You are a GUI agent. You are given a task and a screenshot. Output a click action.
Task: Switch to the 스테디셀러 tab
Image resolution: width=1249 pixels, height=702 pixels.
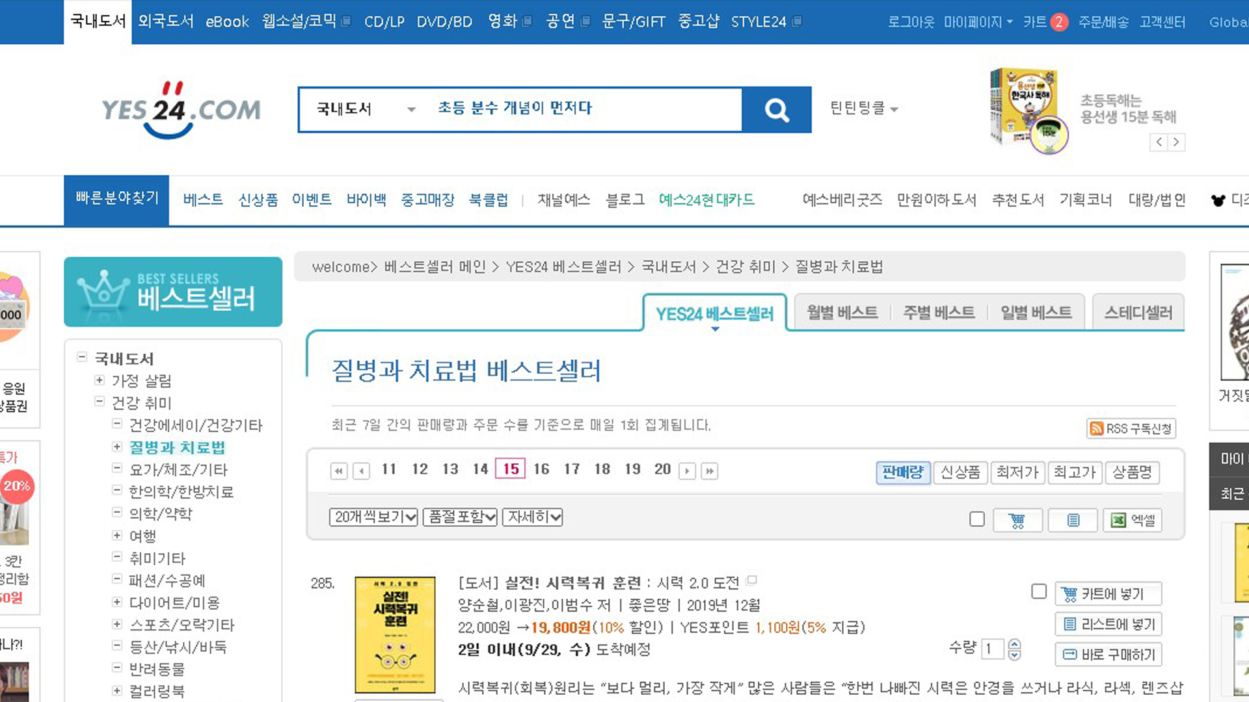tap(1138, 313)
